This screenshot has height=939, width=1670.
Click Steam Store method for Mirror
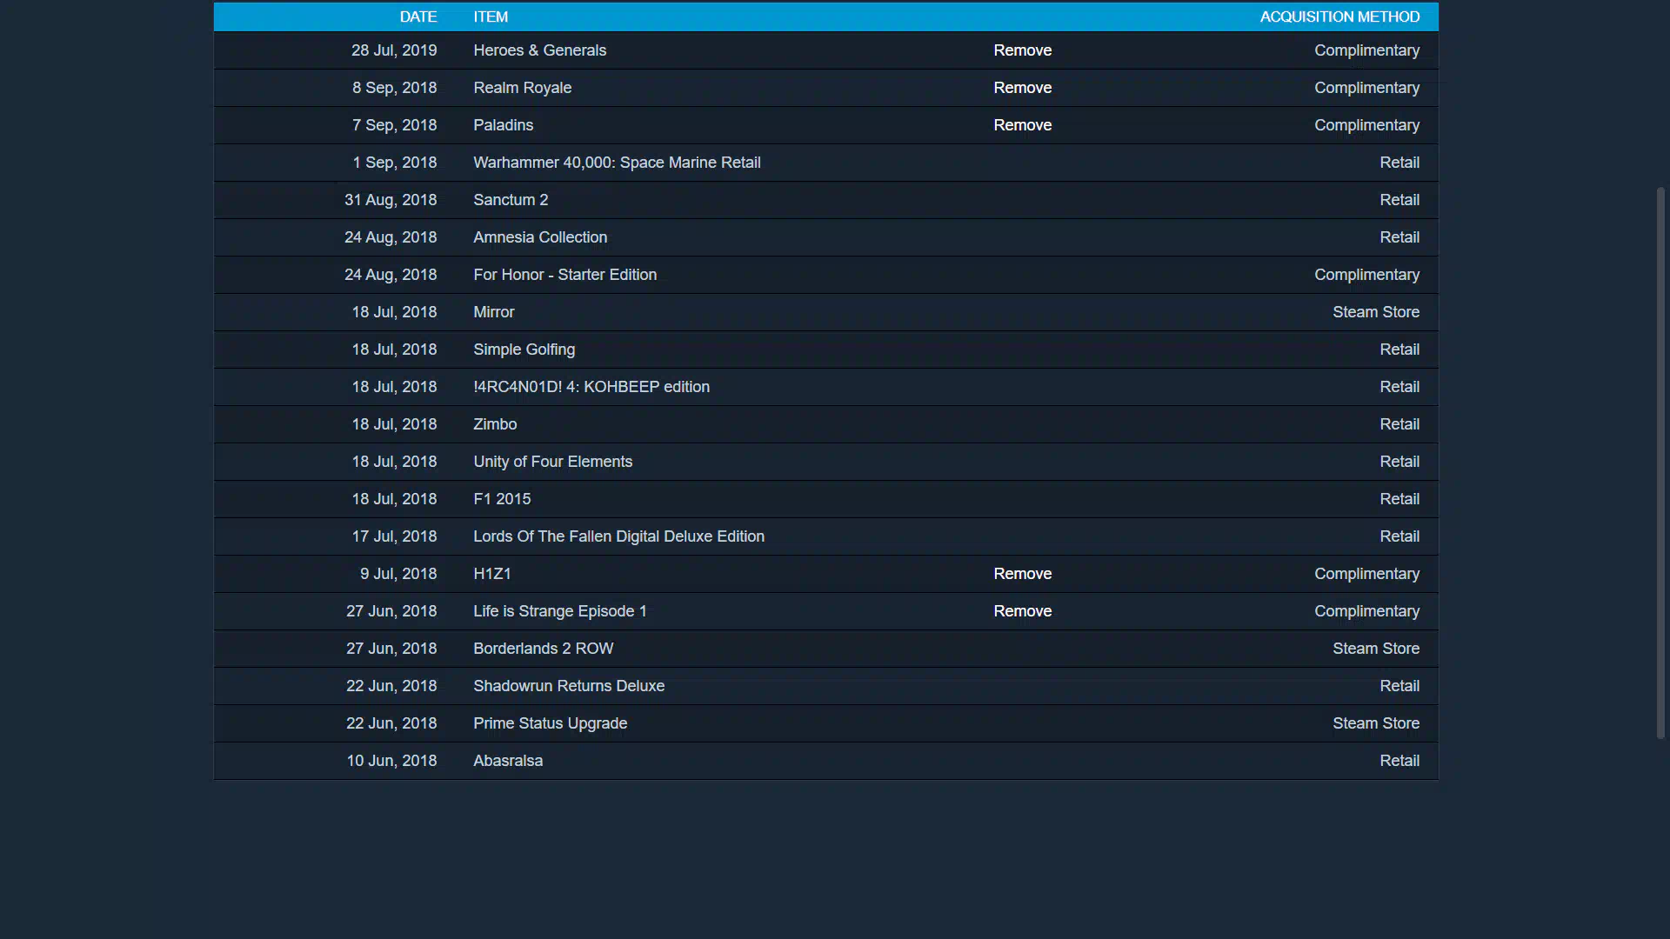point(1376,312)
